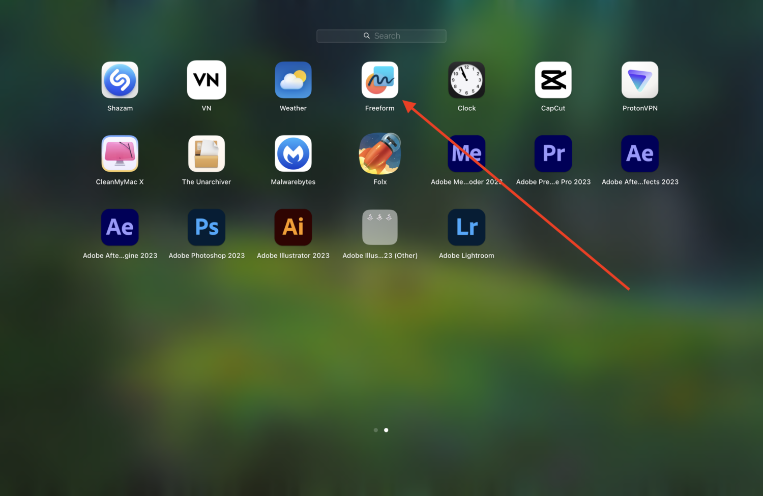
Task: Launch Adobe After Effects 2023
Action: click(640, 153)
